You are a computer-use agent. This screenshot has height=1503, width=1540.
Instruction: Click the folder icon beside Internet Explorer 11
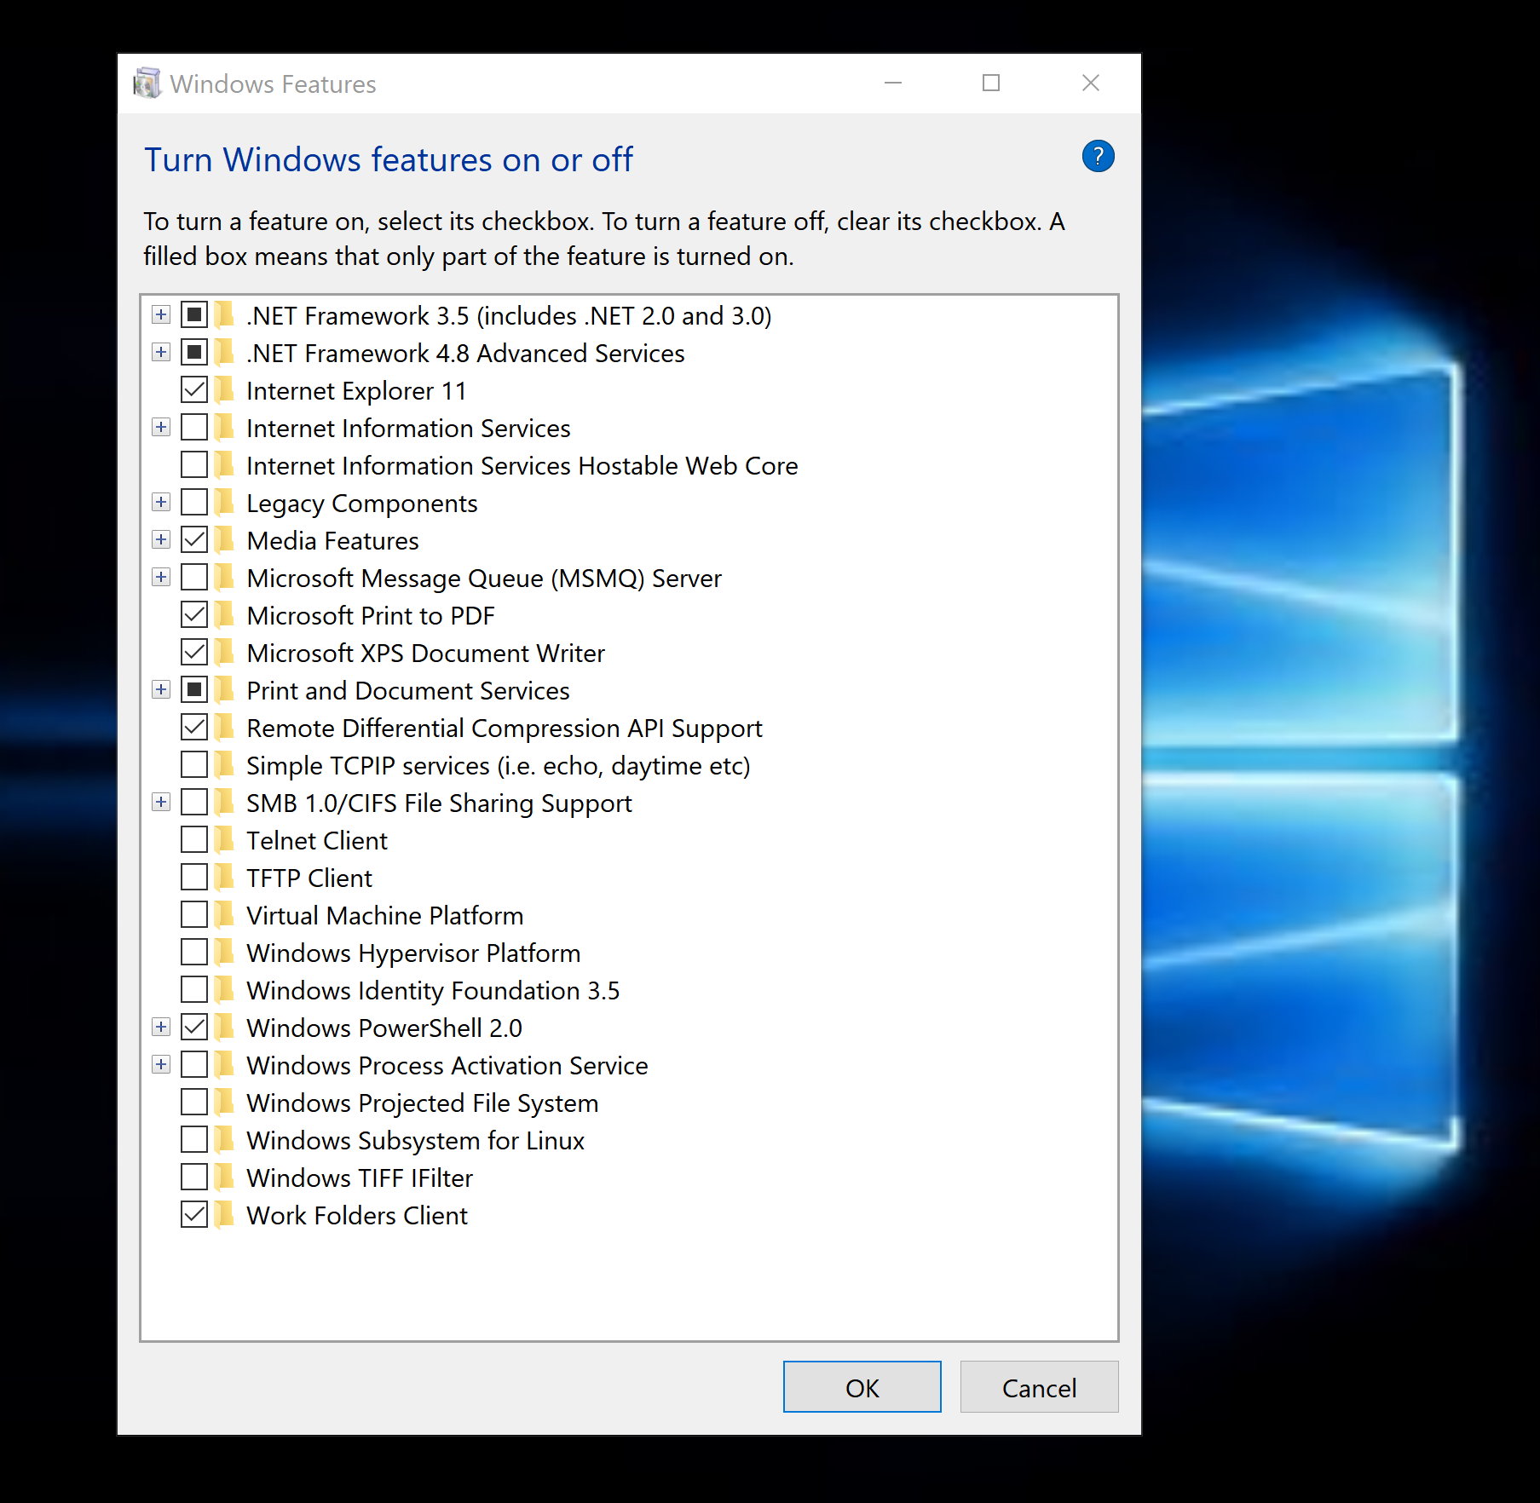pos(224,390)
